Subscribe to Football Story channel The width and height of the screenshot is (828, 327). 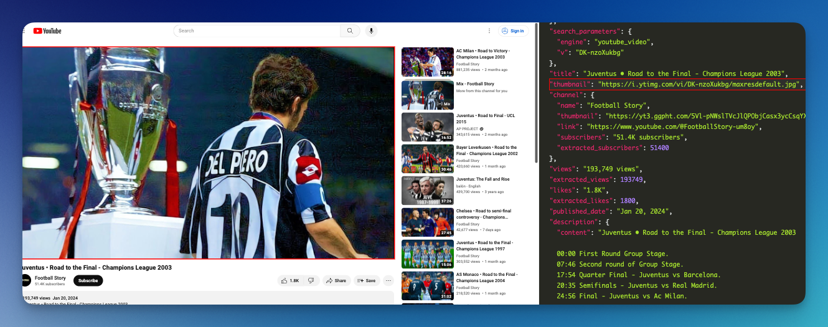88,280
